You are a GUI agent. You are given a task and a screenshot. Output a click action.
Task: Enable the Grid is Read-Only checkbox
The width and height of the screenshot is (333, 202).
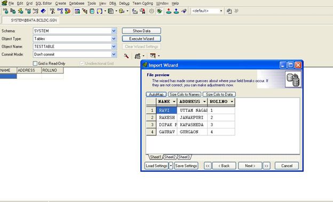(x=35, y=63)
